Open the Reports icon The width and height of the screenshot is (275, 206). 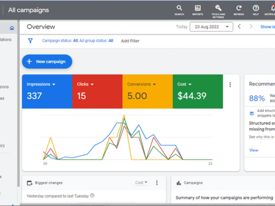[x=198, y=10]
